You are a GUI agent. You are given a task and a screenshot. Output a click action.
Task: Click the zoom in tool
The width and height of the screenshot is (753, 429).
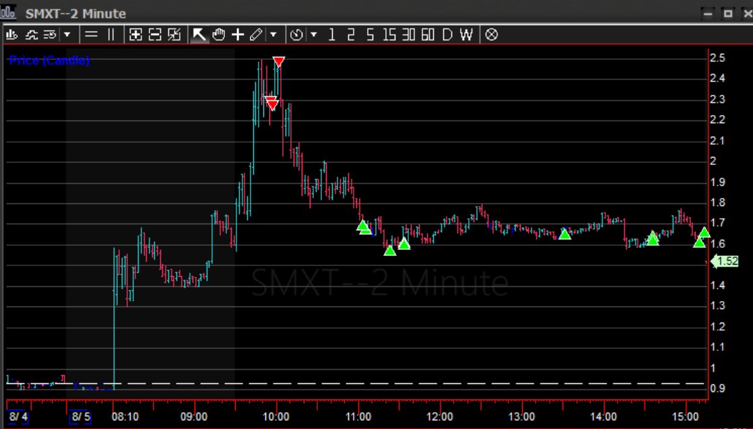coord(135,34)
